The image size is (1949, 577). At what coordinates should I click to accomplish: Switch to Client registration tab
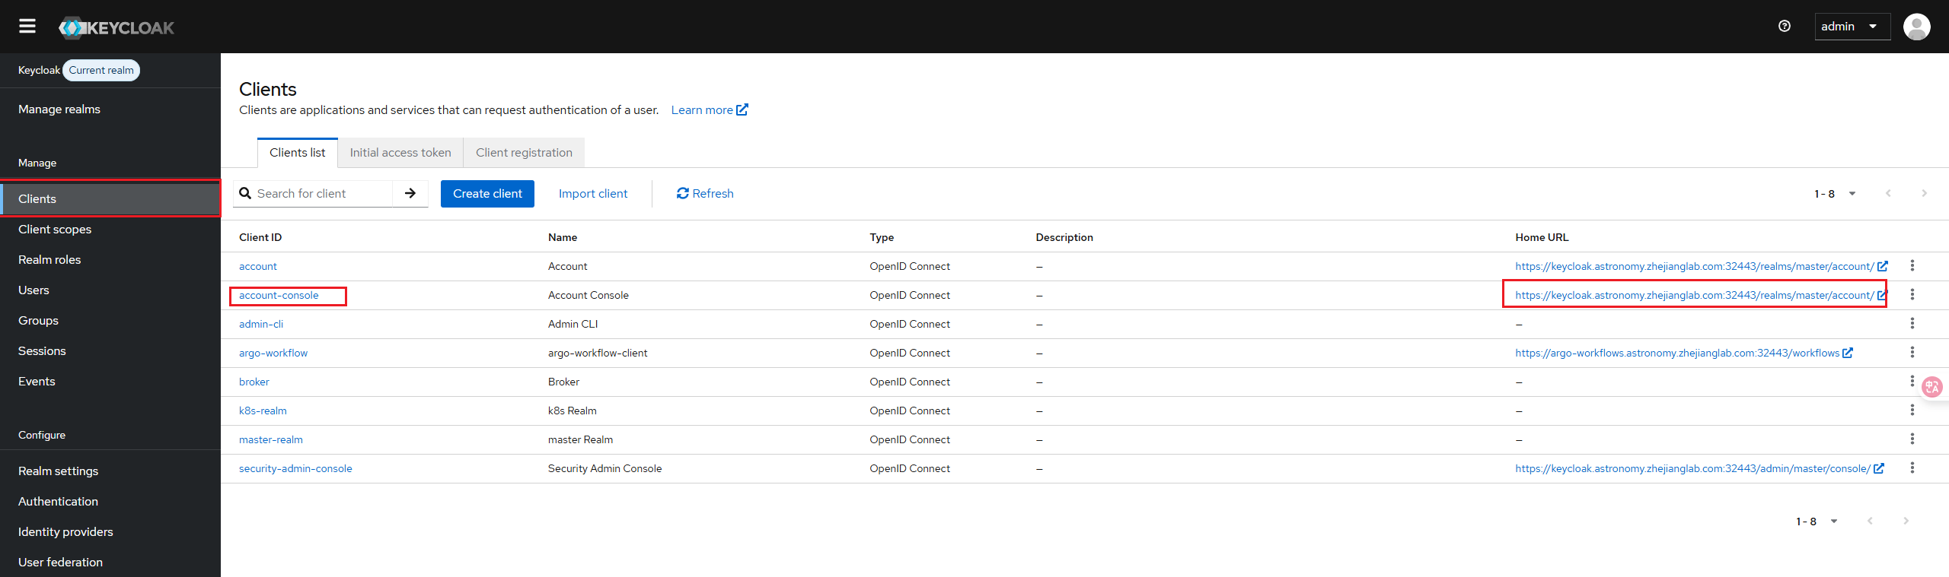click(524, 153)
